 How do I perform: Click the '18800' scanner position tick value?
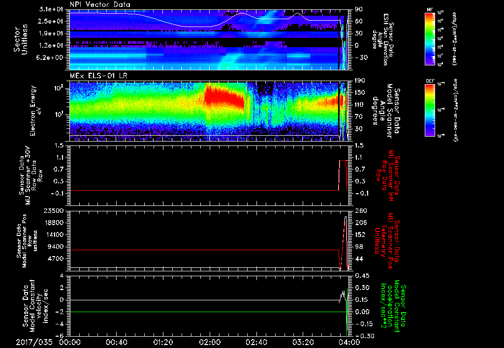54,223
